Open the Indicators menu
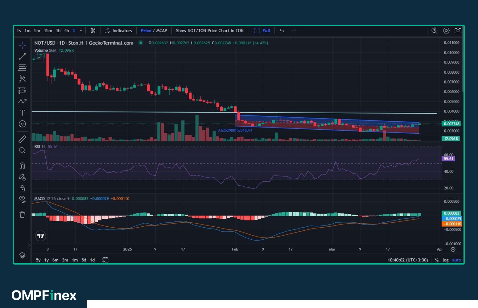This screenshot has width=478, height=308. click(119, 30)
